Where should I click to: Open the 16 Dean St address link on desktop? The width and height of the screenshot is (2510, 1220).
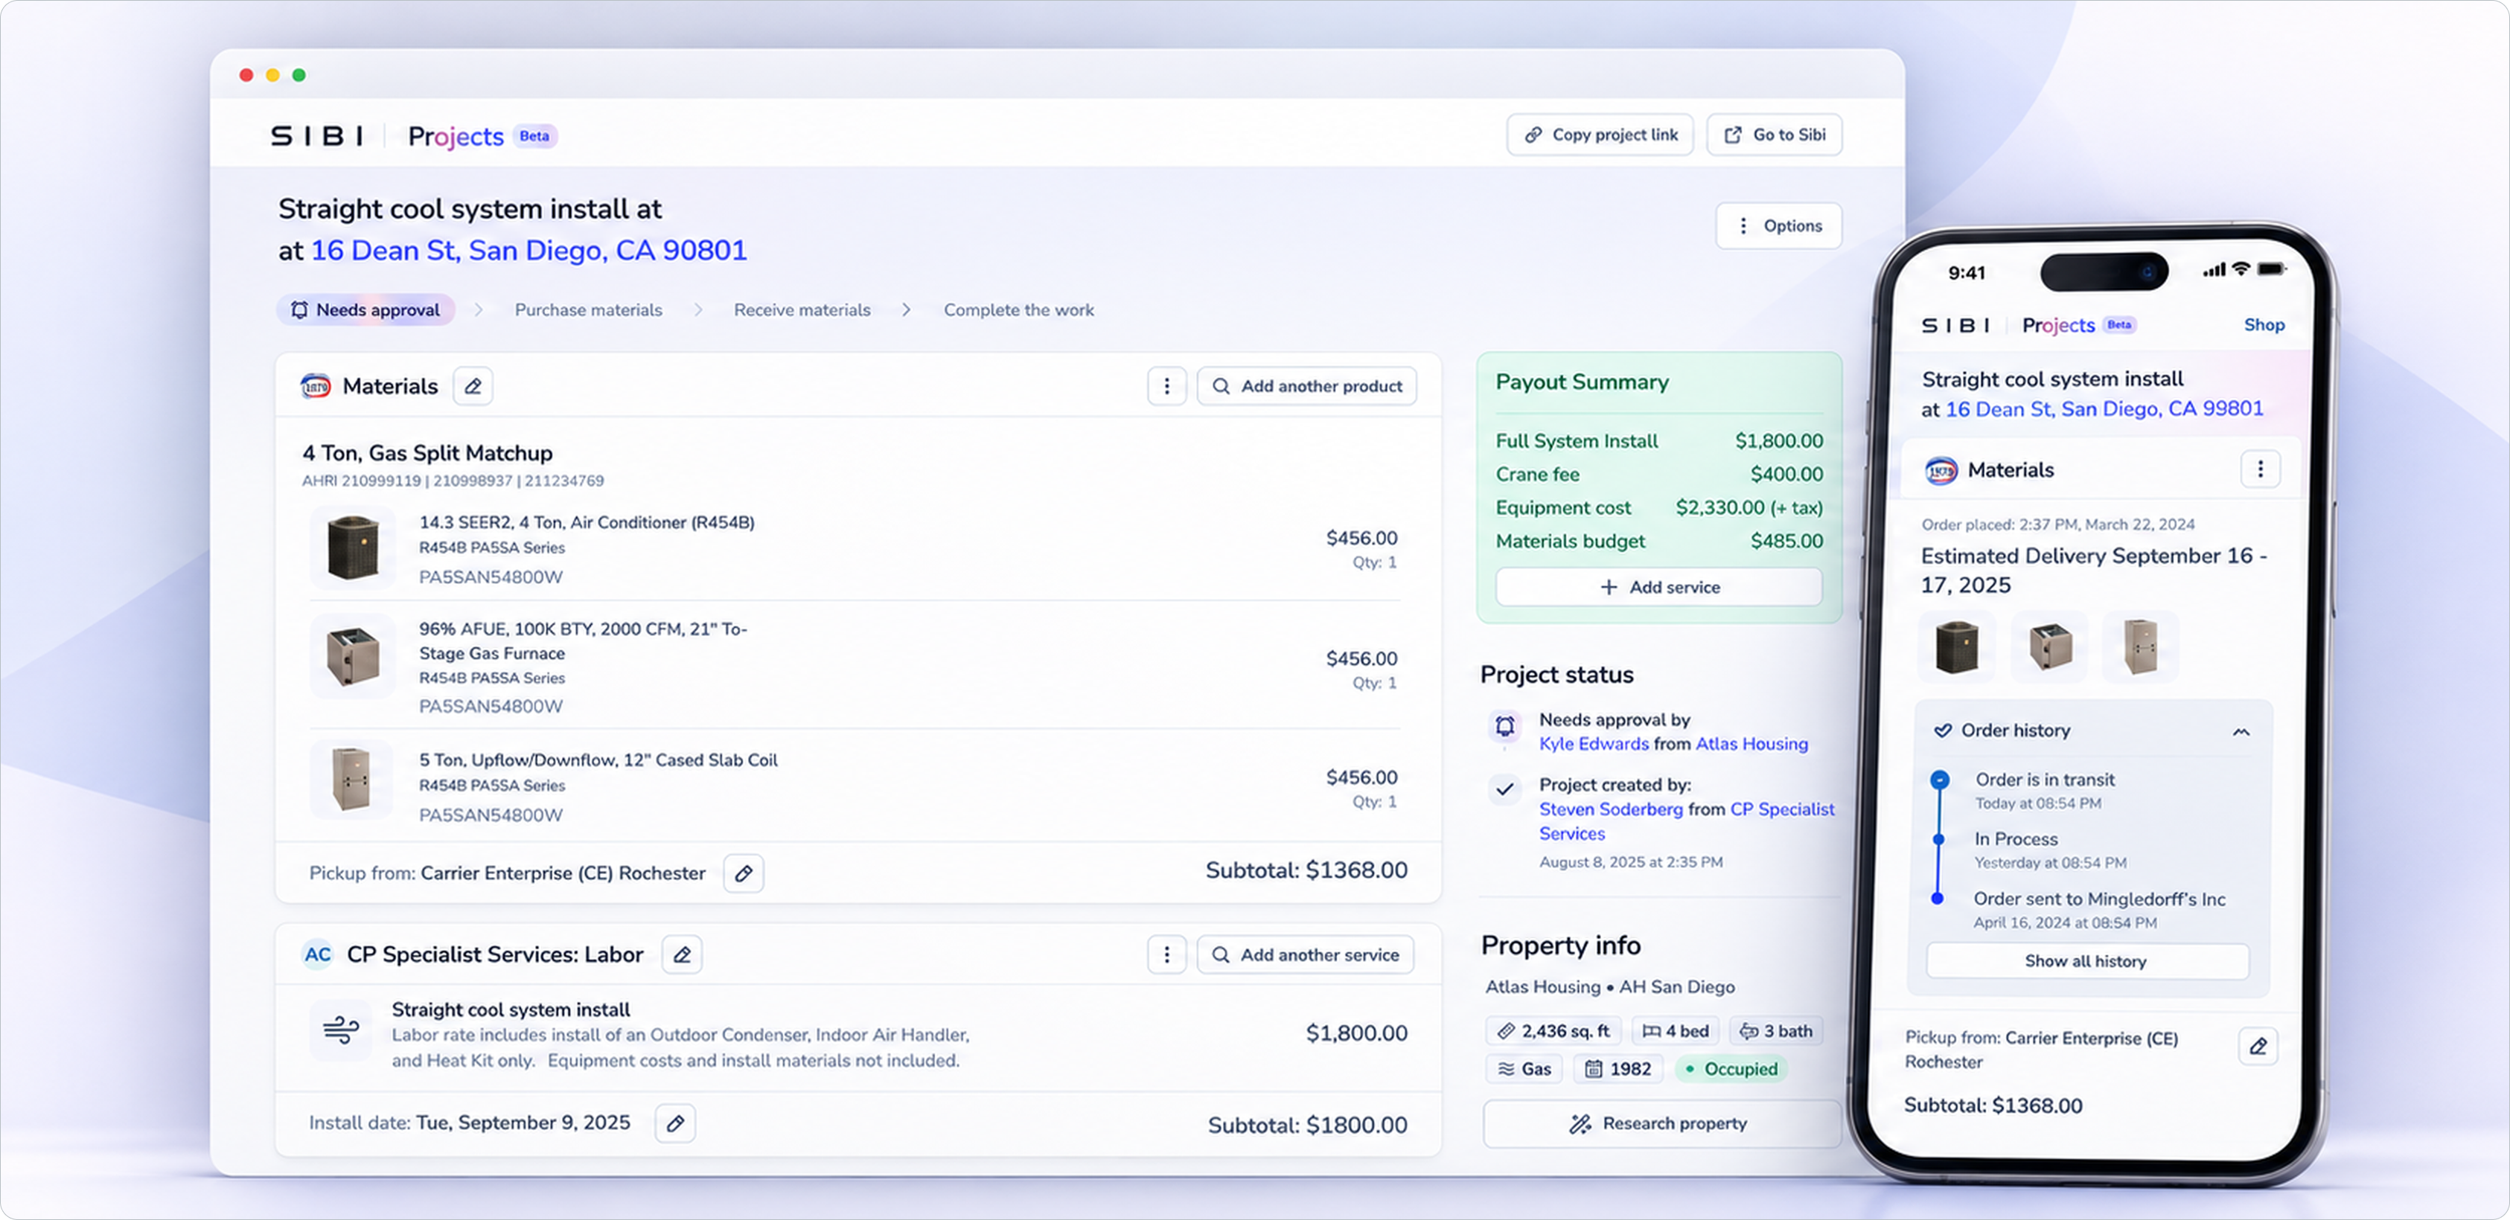[x=529, y=250]
